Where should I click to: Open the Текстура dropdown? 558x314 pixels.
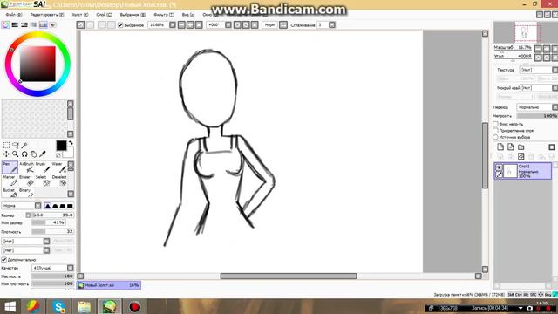539,70
